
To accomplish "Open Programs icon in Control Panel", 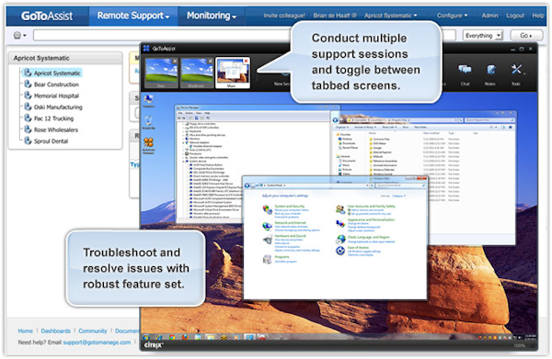I will click(268, 260).
